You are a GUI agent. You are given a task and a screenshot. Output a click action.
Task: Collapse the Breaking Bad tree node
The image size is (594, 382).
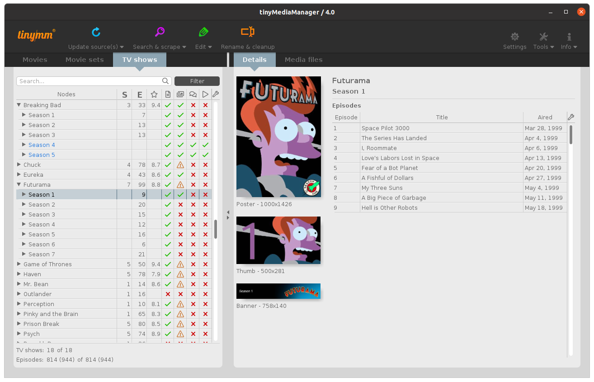(19, 105)
